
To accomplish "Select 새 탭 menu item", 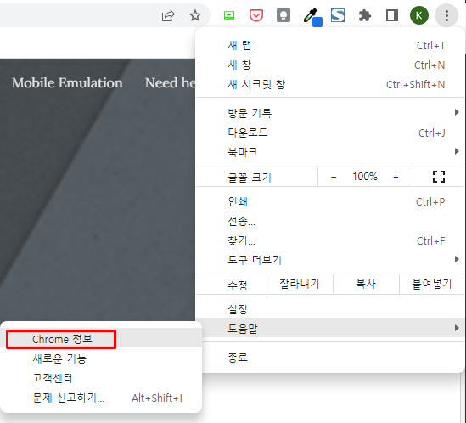I will tap(330, 46).
